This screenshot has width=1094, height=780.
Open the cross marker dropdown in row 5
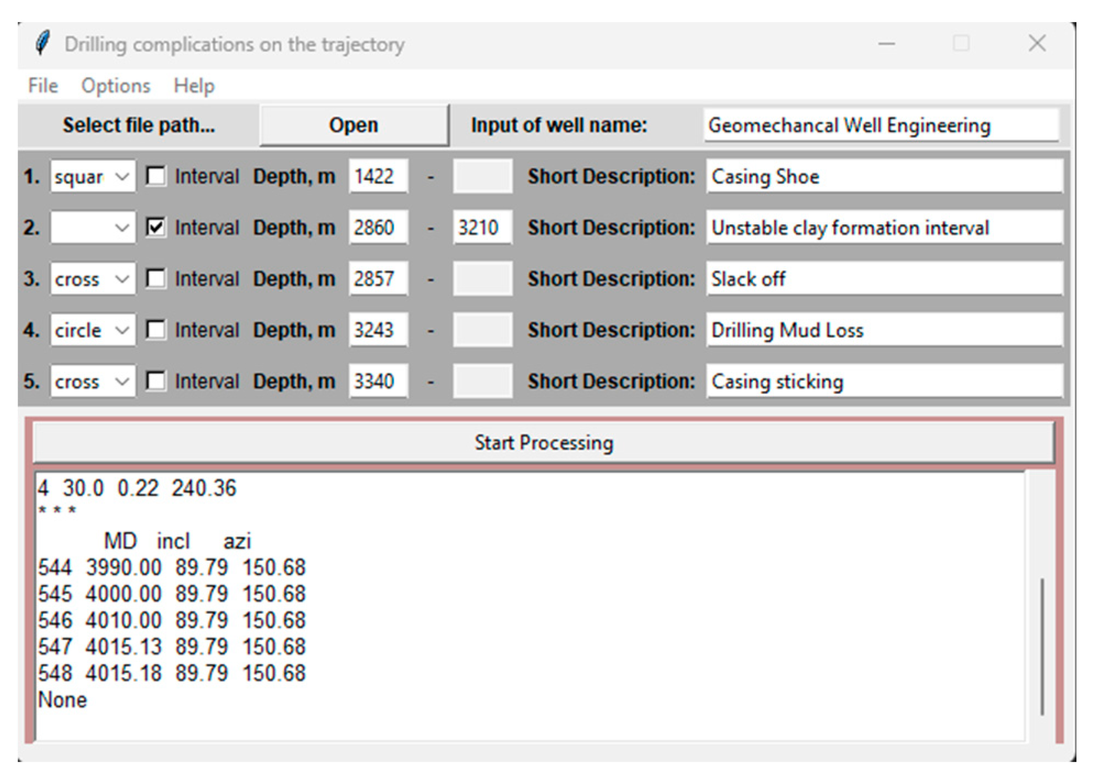[122, 381]
